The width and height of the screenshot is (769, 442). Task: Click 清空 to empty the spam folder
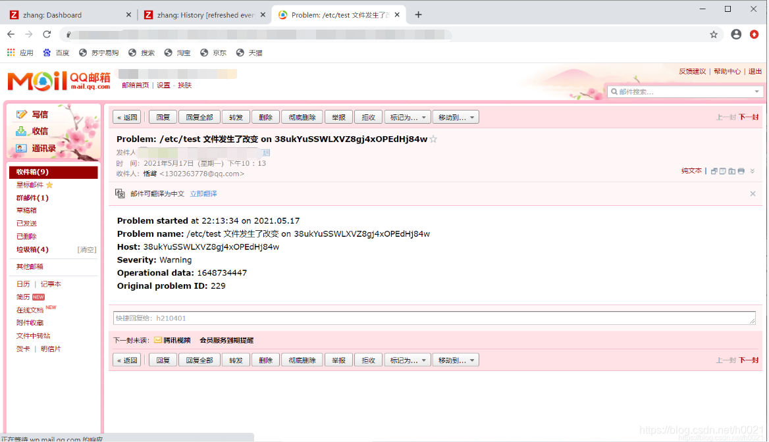(x=87, y=249)
